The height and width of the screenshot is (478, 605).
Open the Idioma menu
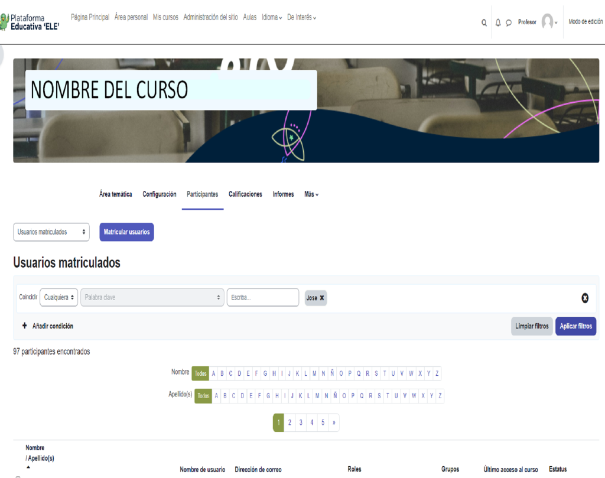(272, 18)
